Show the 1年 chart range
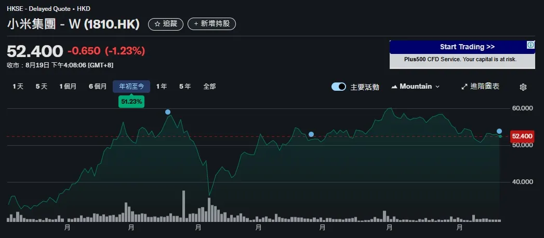The height and width of the screenshot is (238, 544). [x=162, y=87]
